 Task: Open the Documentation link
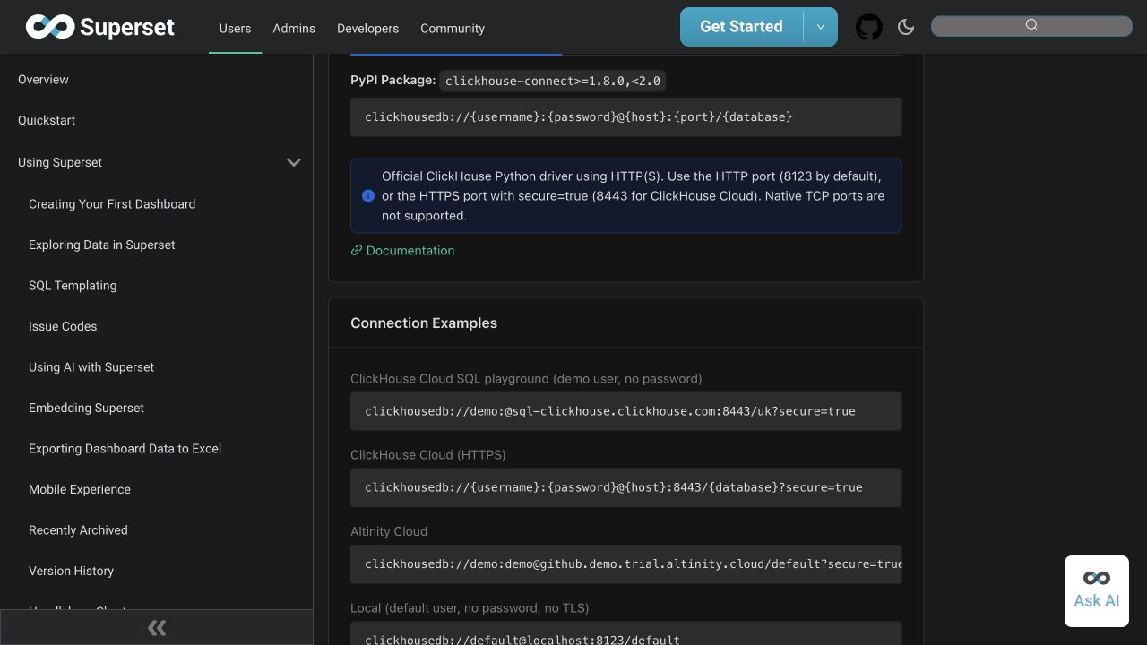pos(402,250)
